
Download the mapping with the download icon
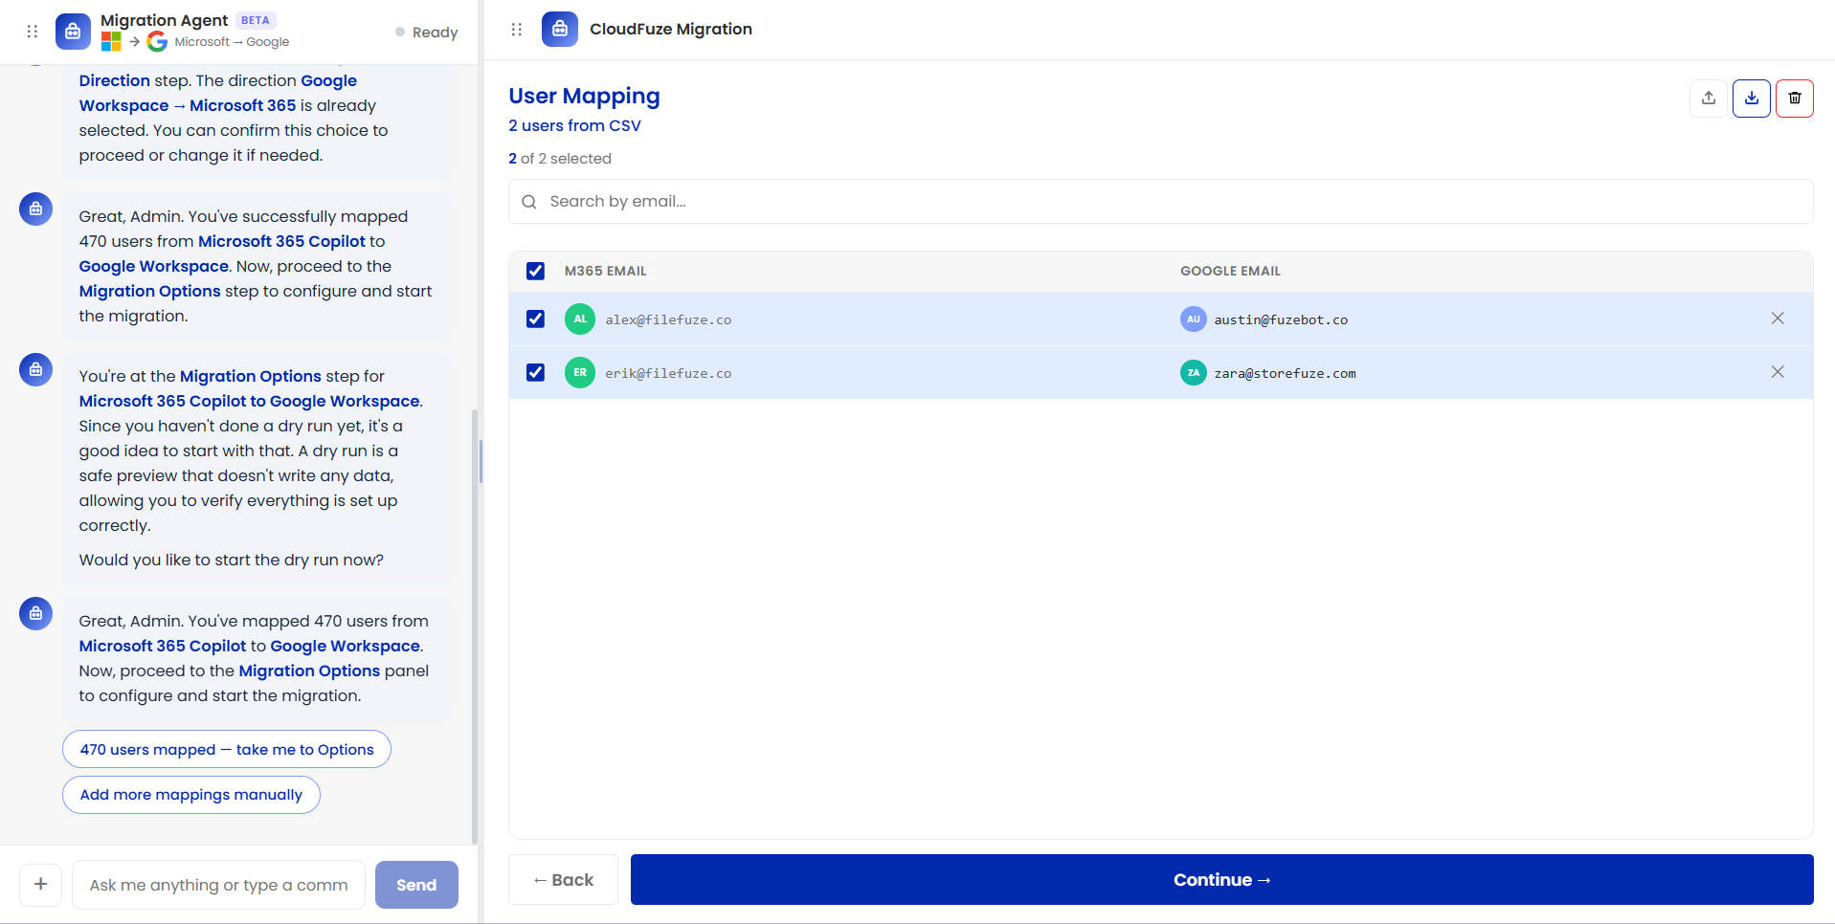pyautogui.click(x=1752, y=98)
